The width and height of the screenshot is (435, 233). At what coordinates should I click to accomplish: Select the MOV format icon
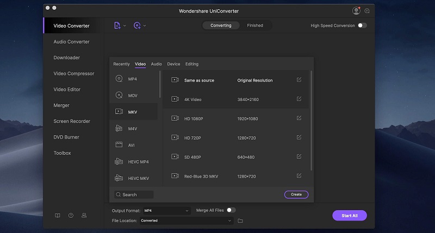click(x=119, y=95)
